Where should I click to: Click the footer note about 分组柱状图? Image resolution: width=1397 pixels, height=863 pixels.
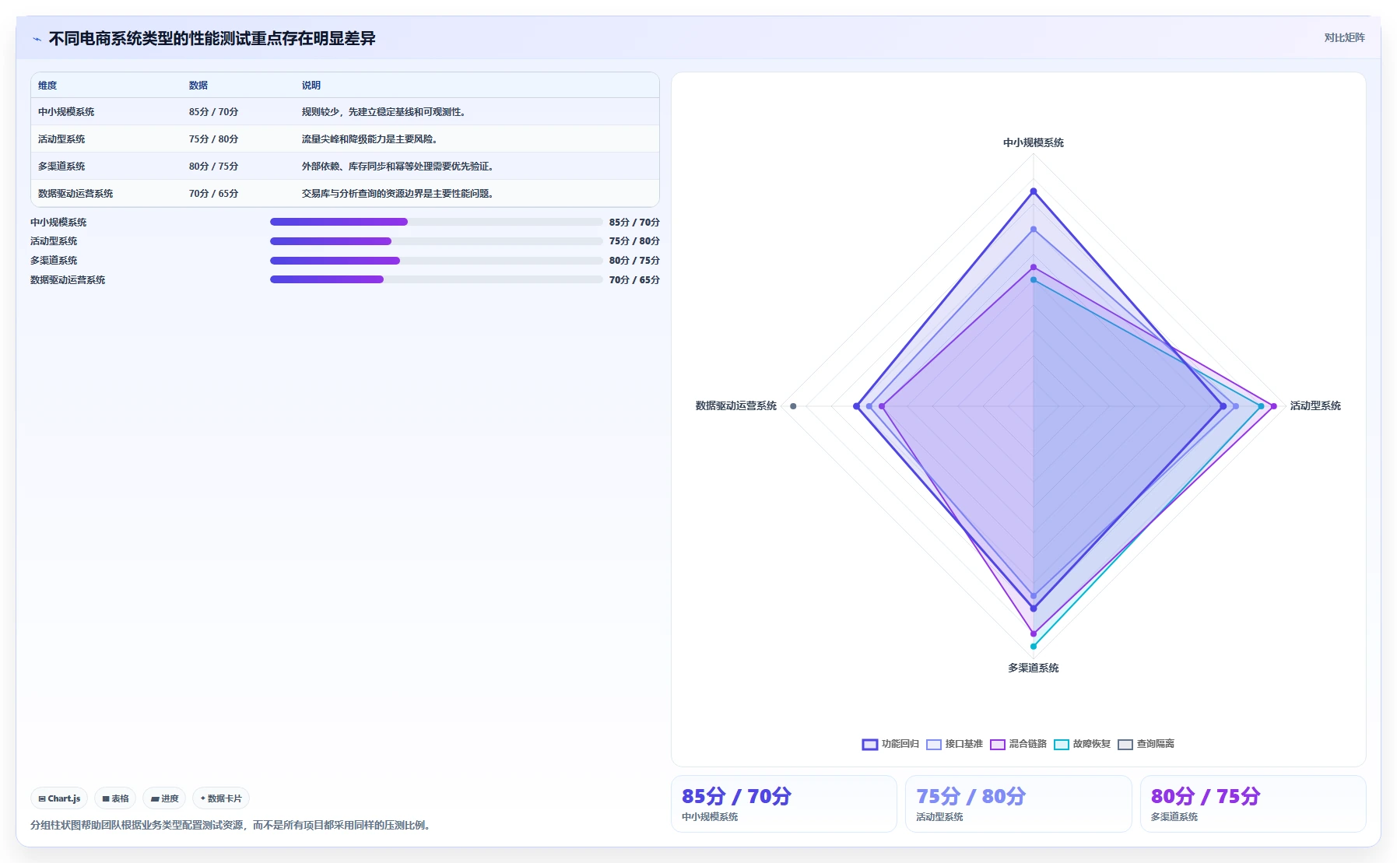click(230, 826)
